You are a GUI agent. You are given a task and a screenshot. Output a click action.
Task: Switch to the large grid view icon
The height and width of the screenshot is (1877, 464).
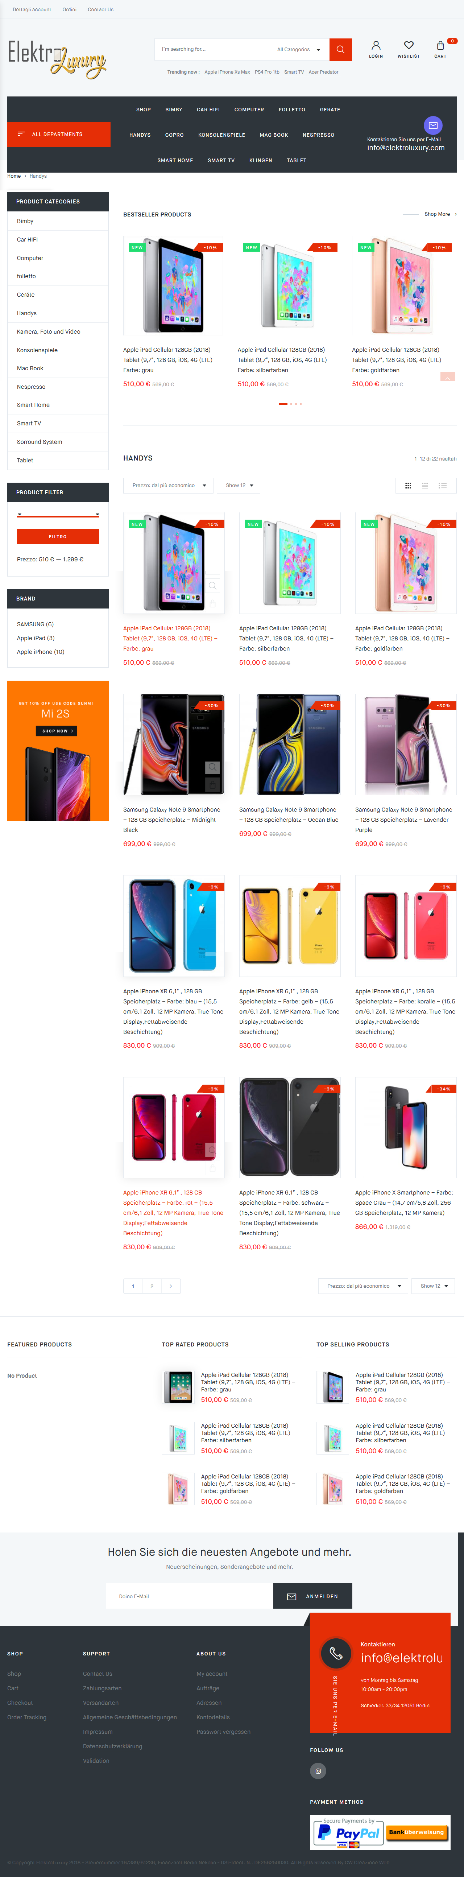pos(408,485)
